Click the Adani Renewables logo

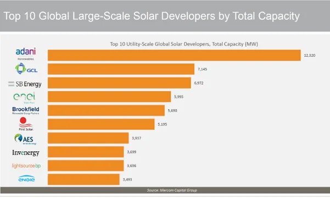[x=26, y=54]
